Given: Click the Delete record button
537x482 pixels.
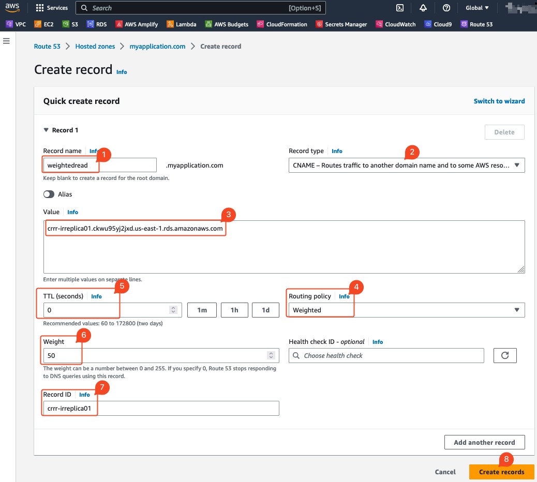Looking at the screenshot, I should click(504, 132).
